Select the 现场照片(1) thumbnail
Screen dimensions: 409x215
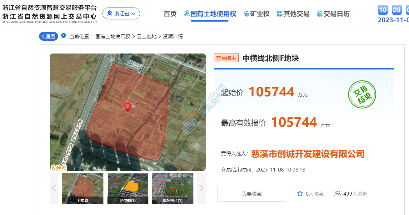pyautogui.click(x=172, y=188)
